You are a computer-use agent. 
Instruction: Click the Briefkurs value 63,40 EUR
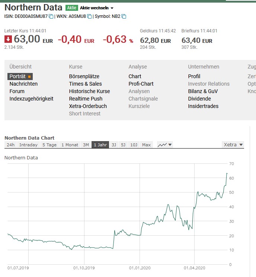(197, 41)
